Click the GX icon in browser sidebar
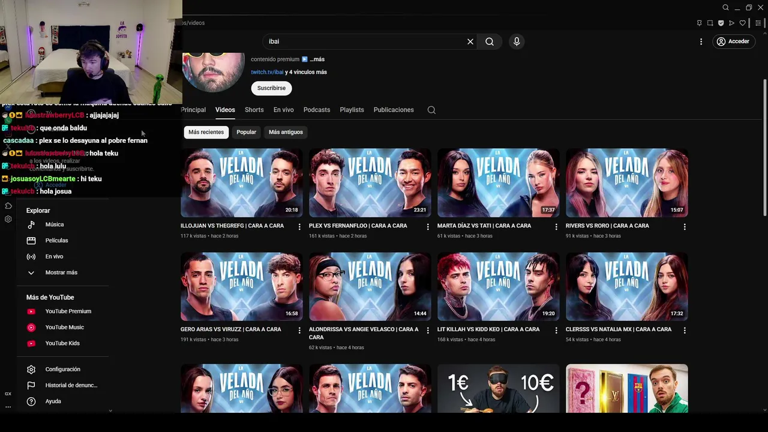This screenshot has width=768, height=432. (x=8, y=394)
